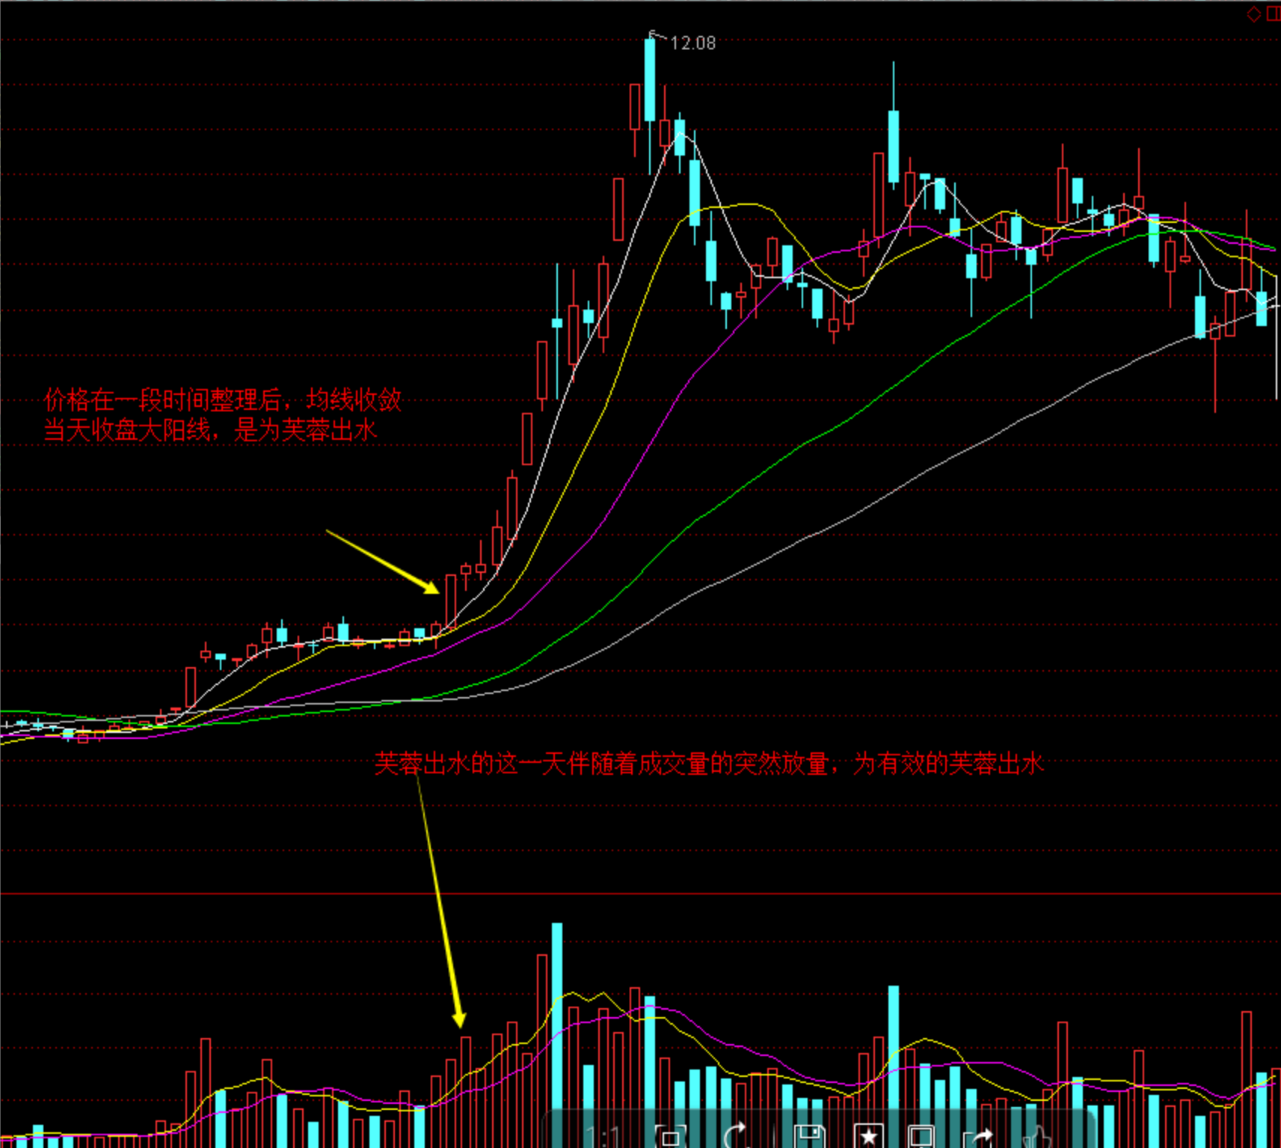Click the text line 当天收盘大阳线，是为芙蓉出水
The image size is (1281, 1148).
(210, 430)
